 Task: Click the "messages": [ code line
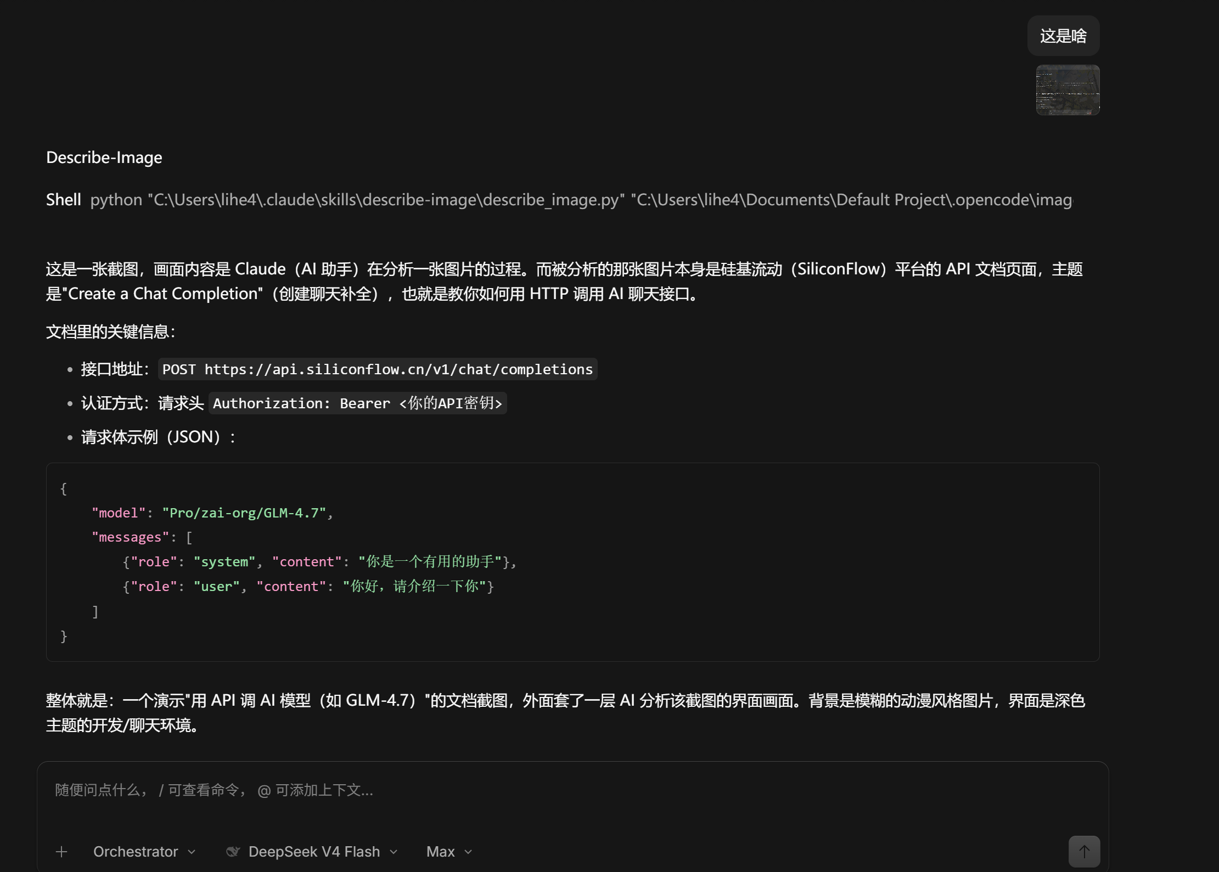(x=142, y=537)
